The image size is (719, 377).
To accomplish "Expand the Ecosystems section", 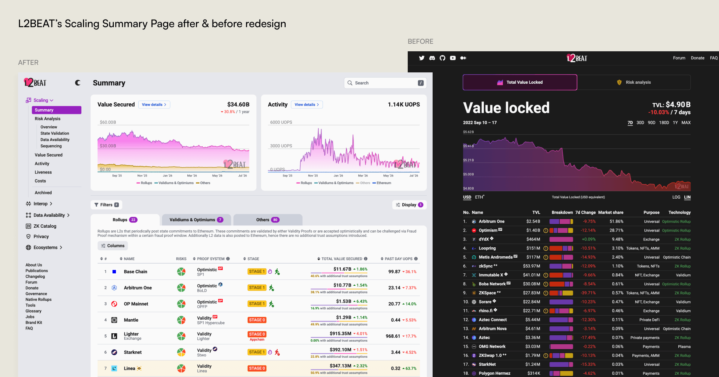I will pos(44,248).
